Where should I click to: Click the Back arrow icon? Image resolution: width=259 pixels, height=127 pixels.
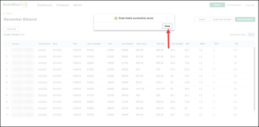coord(4,14)
